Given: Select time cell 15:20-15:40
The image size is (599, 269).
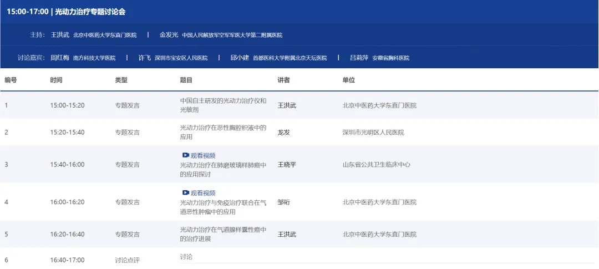Looking at the screenshot, I should point(67,132).
